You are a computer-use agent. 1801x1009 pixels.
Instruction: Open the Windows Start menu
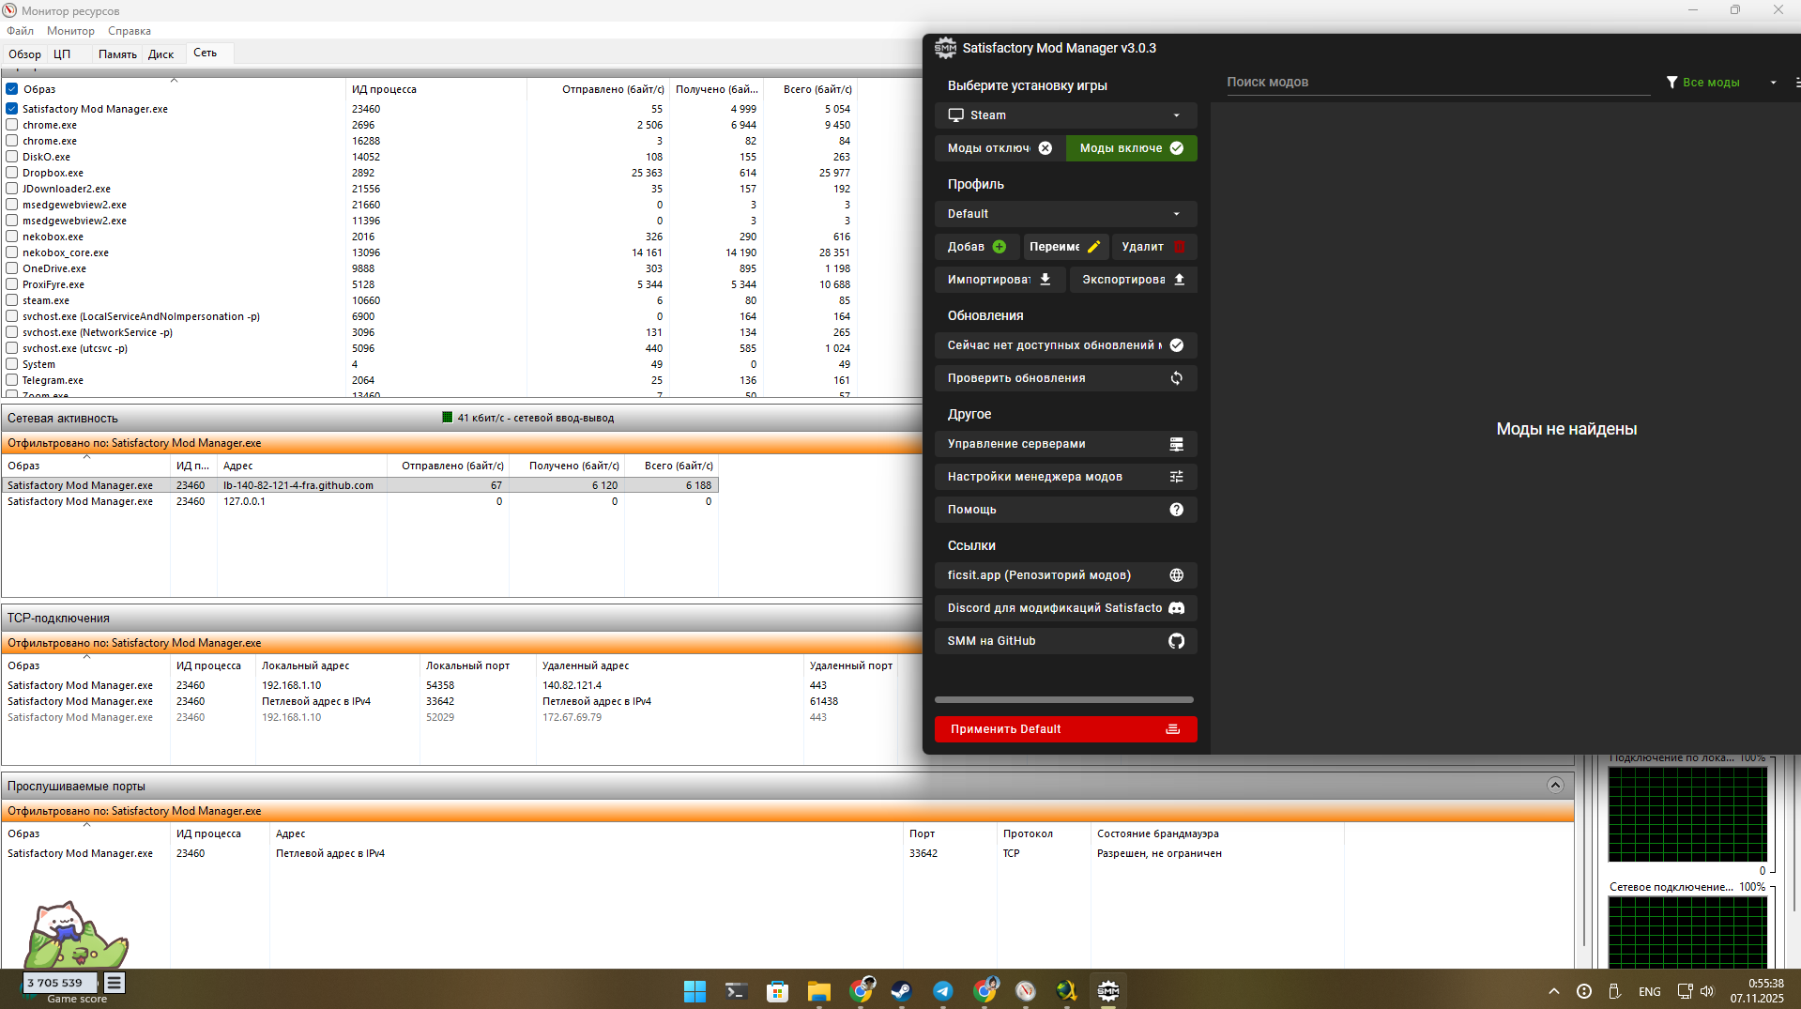coord(694,991)
